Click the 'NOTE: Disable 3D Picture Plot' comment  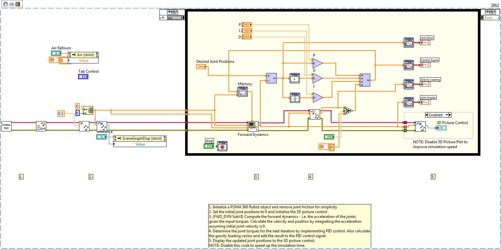[440, 144]
